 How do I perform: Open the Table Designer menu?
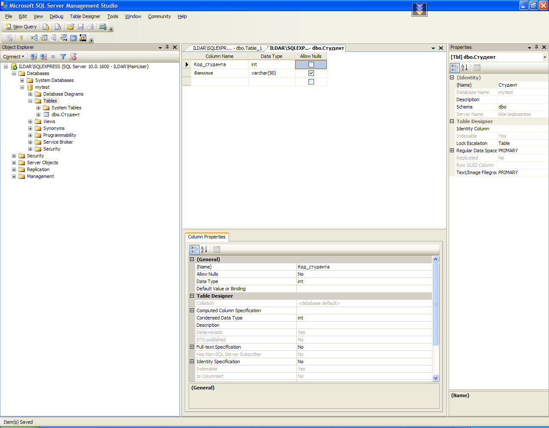click(x=85, y=16)
